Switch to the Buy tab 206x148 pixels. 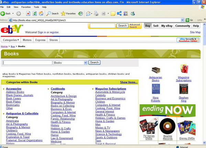pos(148,26)
